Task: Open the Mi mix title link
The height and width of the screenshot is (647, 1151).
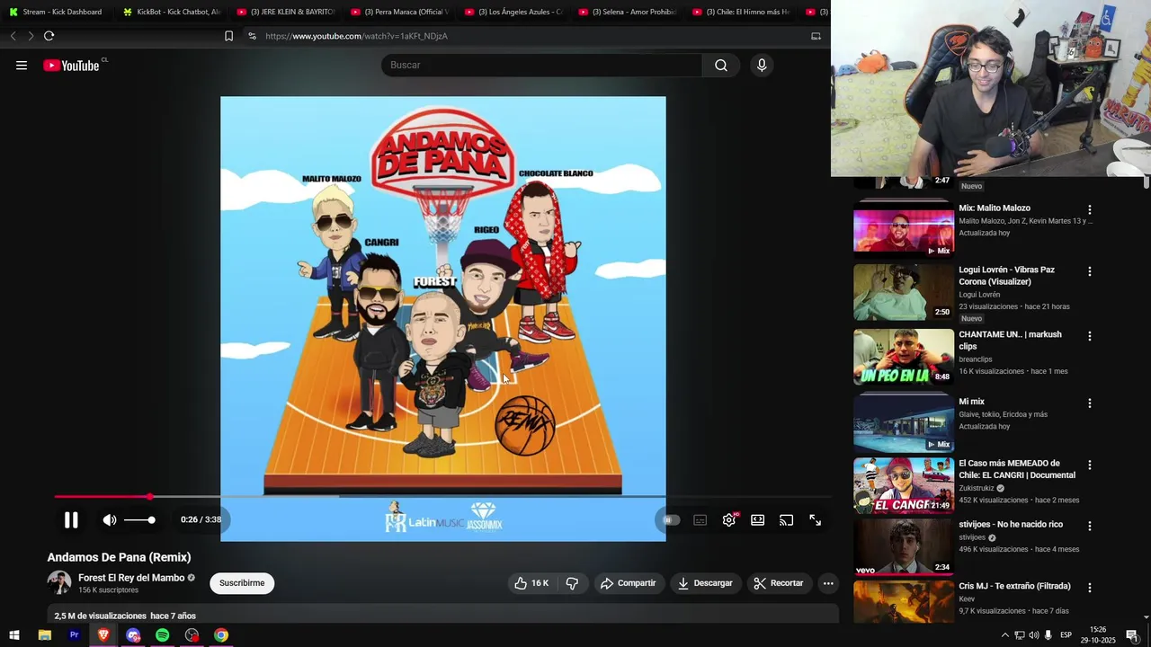Action: coord(971,402)
